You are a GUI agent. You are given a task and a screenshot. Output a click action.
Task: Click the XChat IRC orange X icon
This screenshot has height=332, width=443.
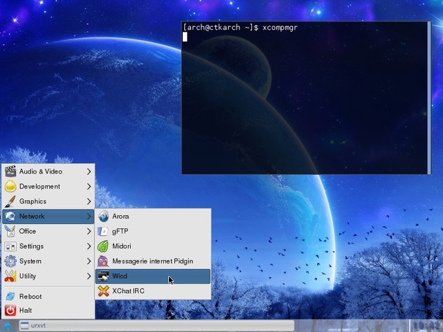pos(103,291)
